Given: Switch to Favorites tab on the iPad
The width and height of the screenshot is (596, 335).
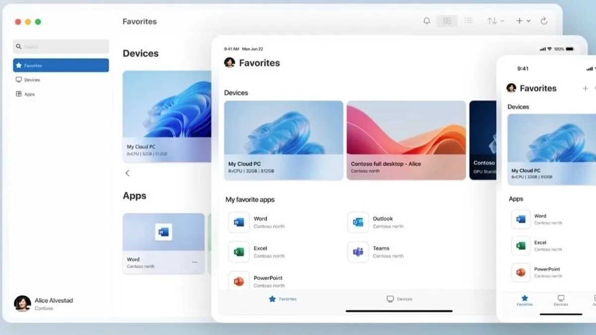Looking at the screenshot, I should pos(283,299).
